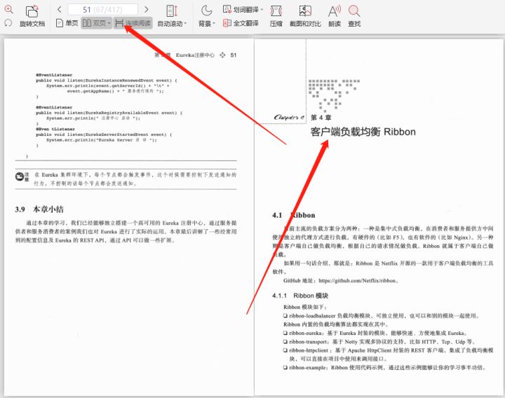Screen dimensions: 505x398
Task: Click the heading 4.1.1 Ribbon 模块
Action: tap(300, 296)
